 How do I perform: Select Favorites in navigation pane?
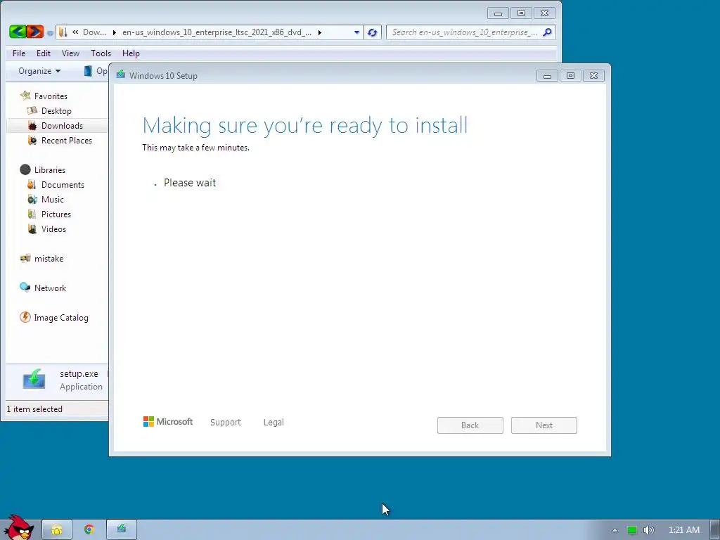click(x=51, y=96)
